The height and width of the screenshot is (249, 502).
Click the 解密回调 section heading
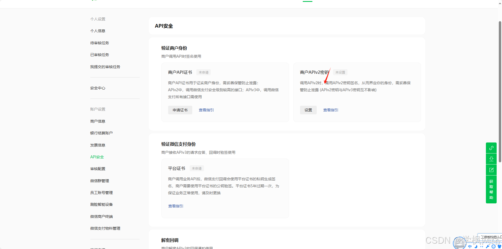pyautogui.click(x=170, y=240)
